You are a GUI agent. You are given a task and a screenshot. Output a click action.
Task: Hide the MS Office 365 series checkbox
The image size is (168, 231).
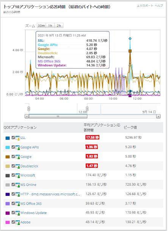point(13,203)
